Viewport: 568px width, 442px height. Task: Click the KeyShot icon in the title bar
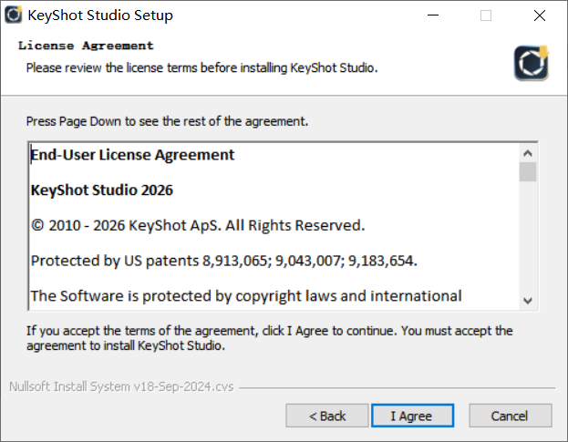click(14, 15)
